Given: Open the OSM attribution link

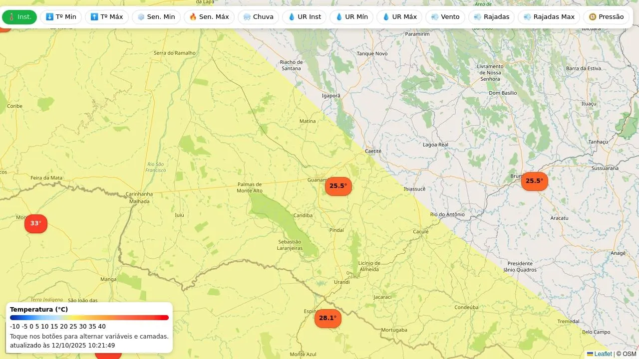Looking at the screenshot, I should tap(629, 354).
